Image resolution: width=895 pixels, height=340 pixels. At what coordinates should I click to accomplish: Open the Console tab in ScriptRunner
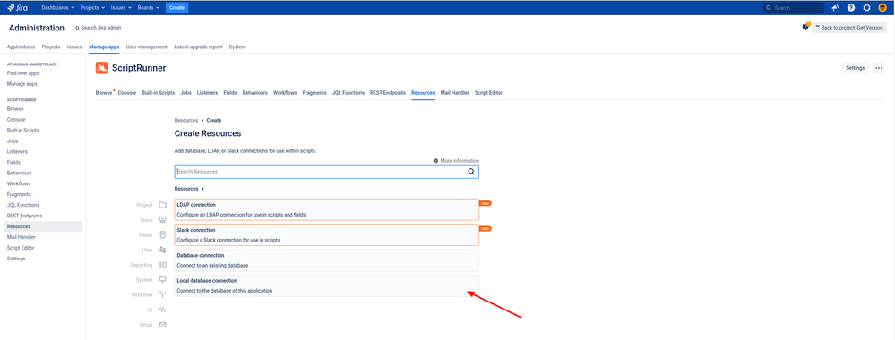126,92
